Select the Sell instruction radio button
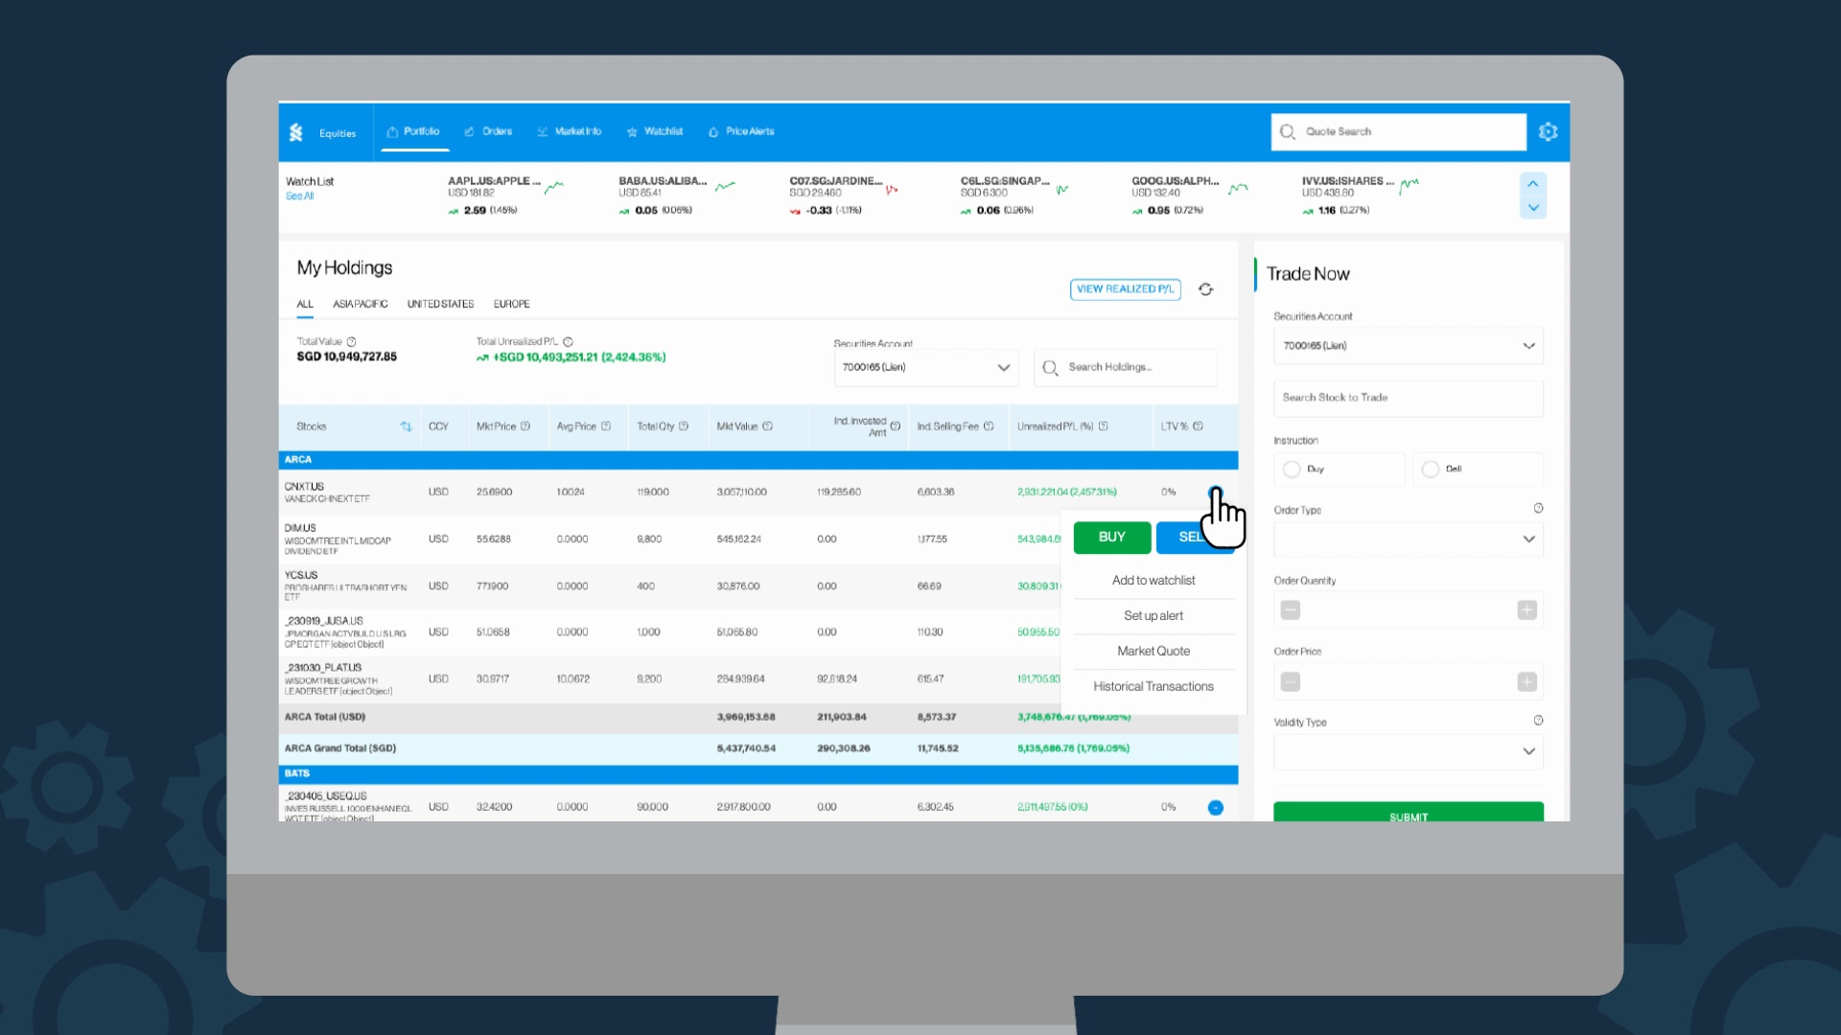1841x1035 pixels. [1431, 470]
